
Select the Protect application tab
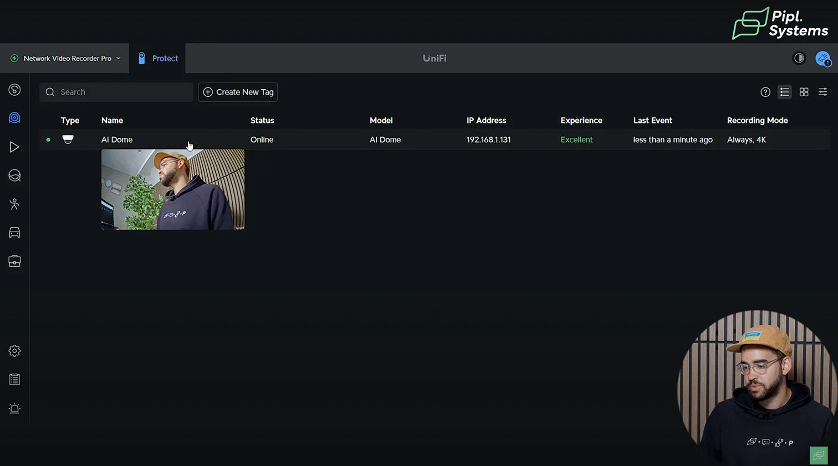(x=158, y=58)
